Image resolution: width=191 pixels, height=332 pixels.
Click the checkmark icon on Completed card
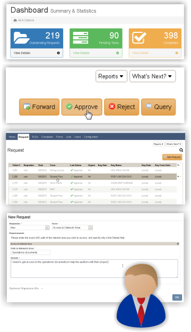point(139,38)
